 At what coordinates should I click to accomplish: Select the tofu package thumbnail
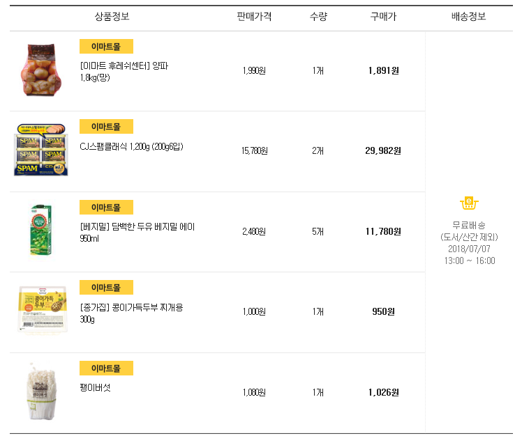click(x=42, y=311)
